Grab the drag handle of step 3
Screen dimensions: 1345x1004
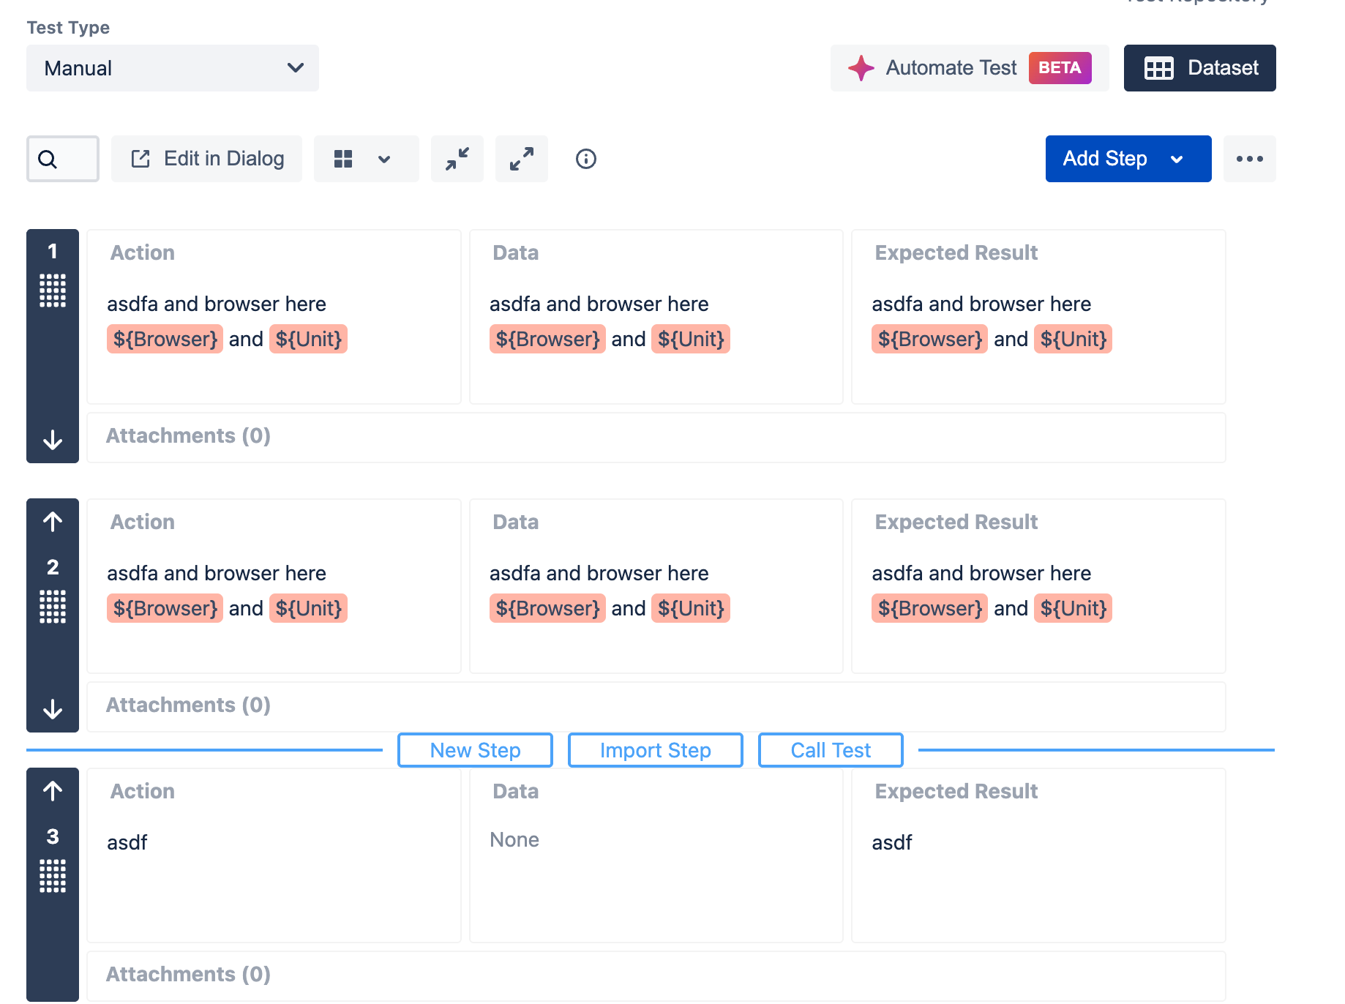pyautogui.click(x=53, y=876)
